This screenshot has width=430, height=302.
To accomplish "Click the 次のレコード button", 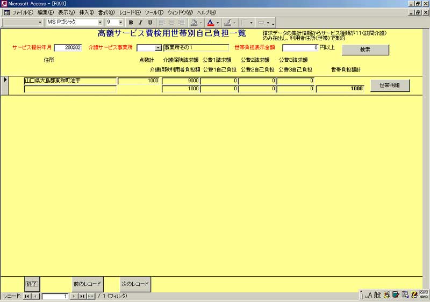I will pos(135,284).
